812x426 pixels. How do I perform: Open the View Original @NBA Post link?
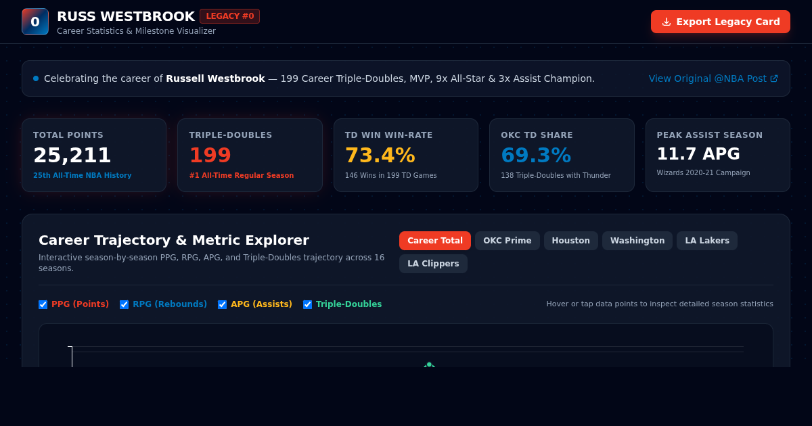[713, 78]
